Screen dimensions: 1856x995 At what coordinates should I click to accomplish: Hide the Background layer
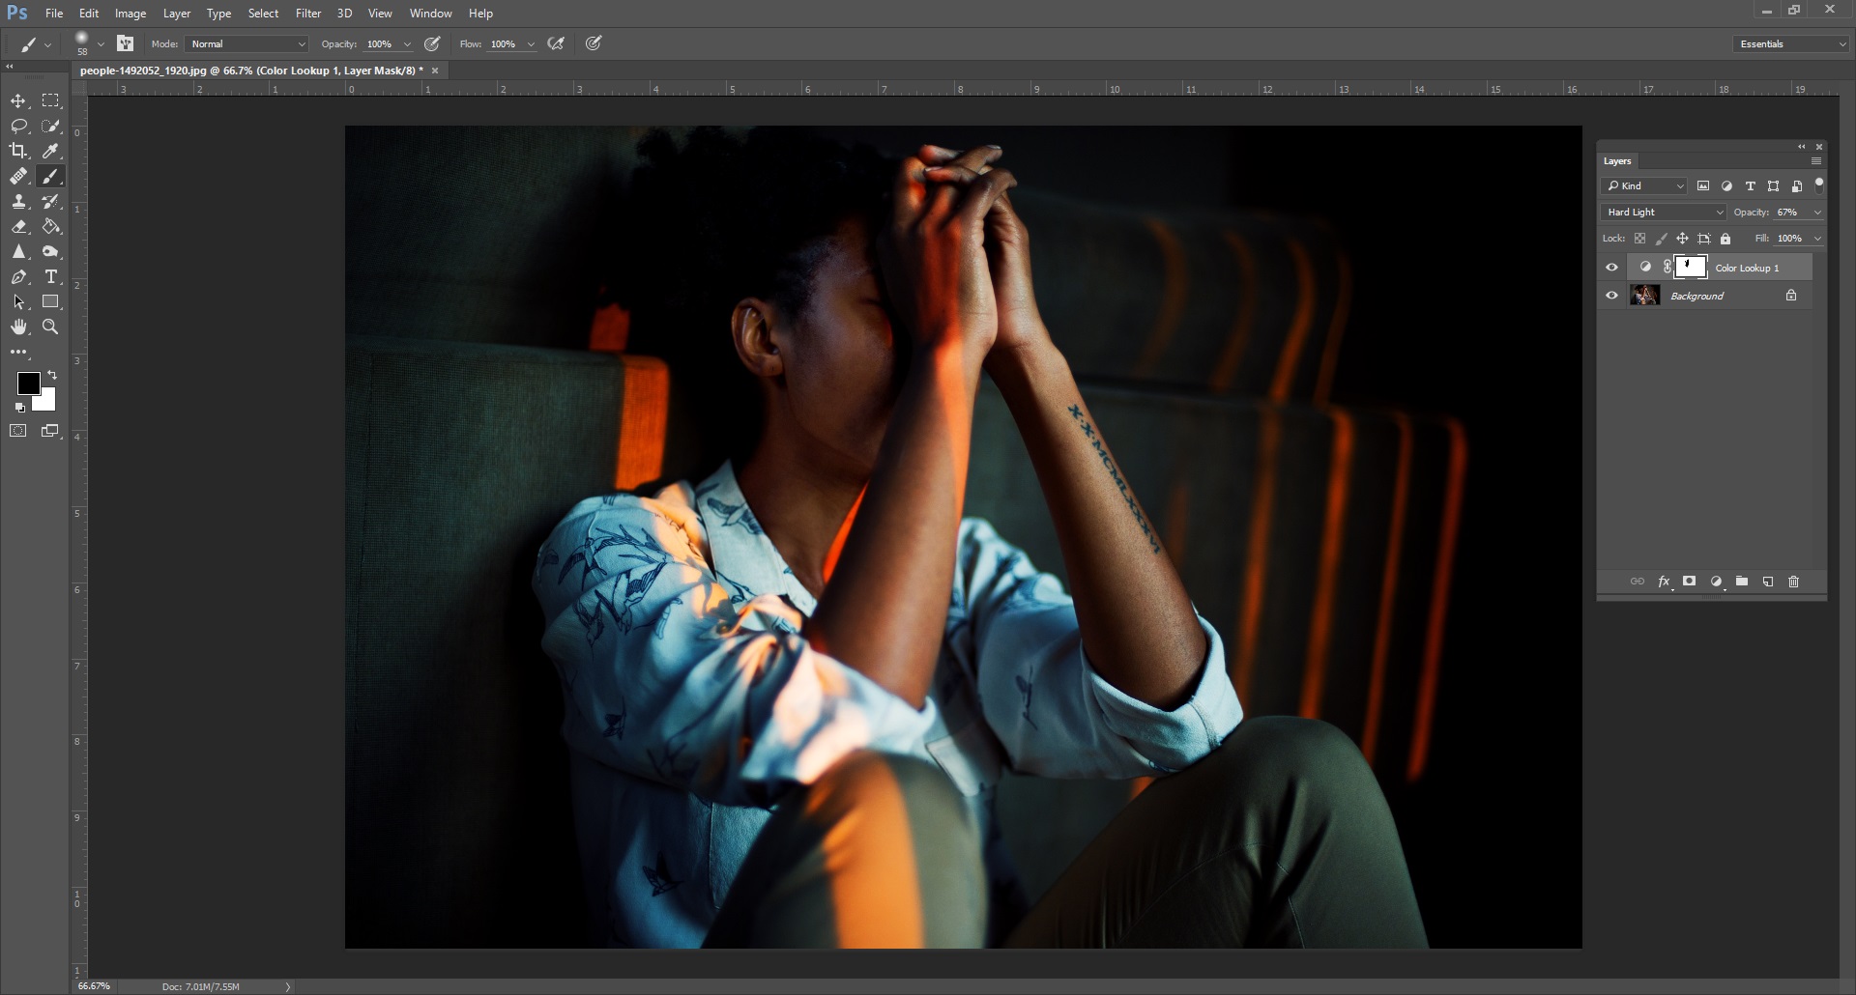[1611, 296]
